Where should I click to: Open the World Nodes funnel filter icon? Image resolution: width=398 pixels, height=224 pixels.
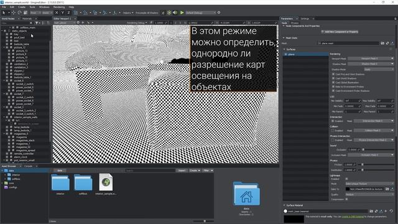[37, 23]
